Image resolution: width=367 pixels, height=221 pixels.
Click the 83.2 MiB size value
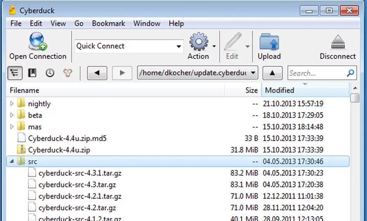click(244, 173)
